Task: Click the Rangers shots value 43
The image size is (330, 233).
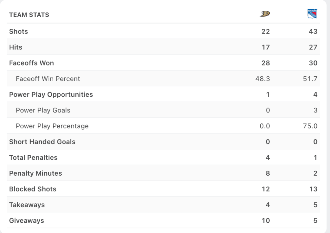Action: [x=313, y=32]
